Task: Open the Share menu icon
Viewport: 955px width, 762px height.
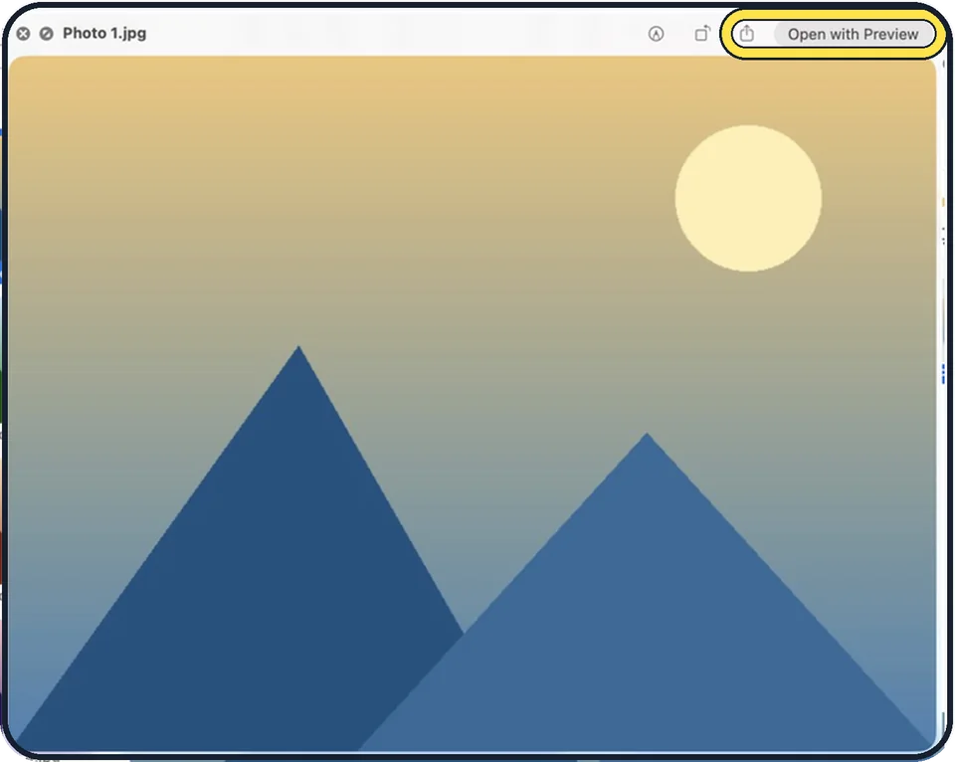Action: (x=747, y=34)
